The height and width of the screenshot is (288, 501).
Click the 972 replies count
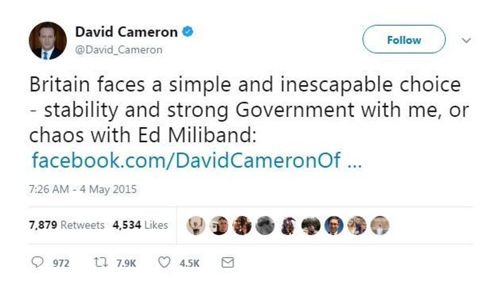60,263
